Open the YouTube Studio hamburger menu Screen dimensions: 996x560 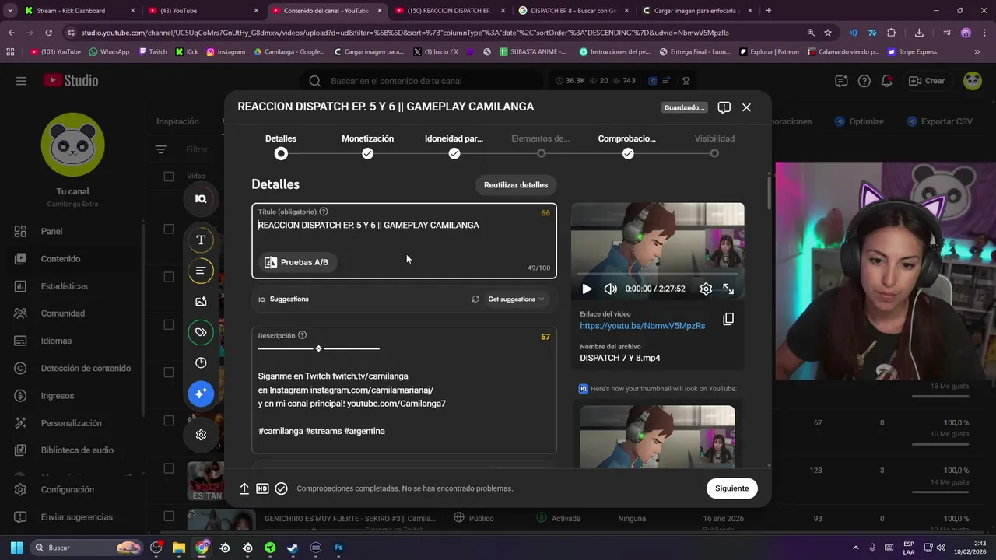point(21,81)
